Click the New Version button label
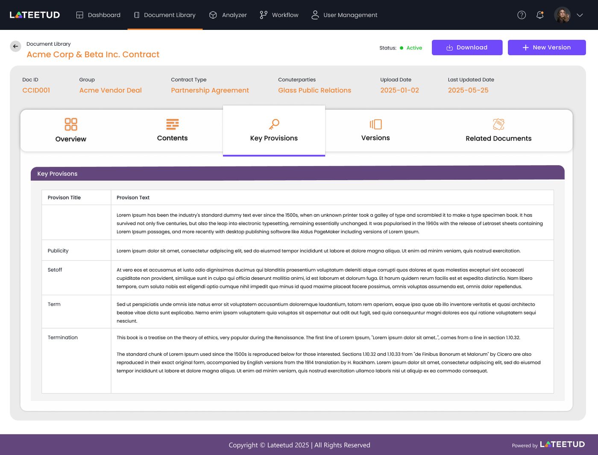Viewport: 598px width, 455px height. (552, 47)
